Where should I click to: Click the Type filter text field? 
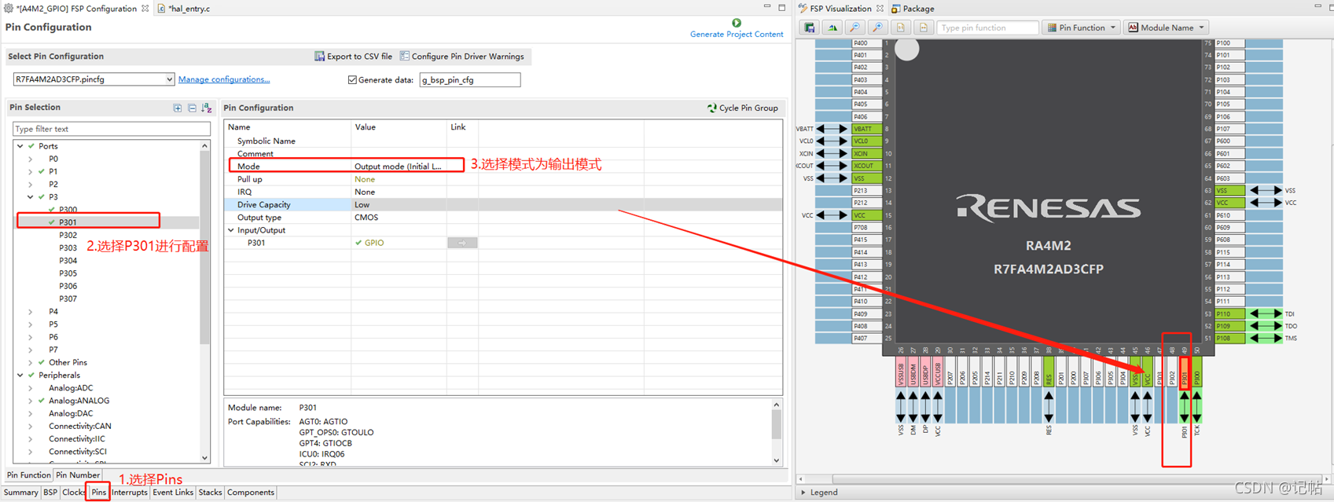(111, 129)
